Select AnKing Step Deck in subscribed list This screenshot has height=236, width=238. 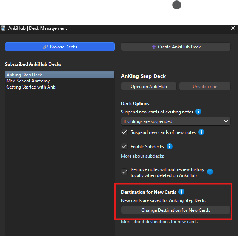[x=60, y=75]
